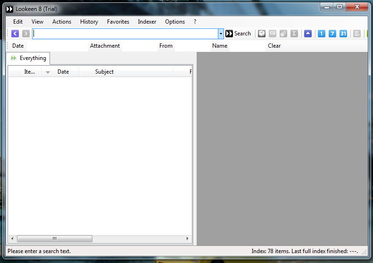This screenshot has height=263, width=373.
Task: Open the Edit menu
Action: [18, 22]
